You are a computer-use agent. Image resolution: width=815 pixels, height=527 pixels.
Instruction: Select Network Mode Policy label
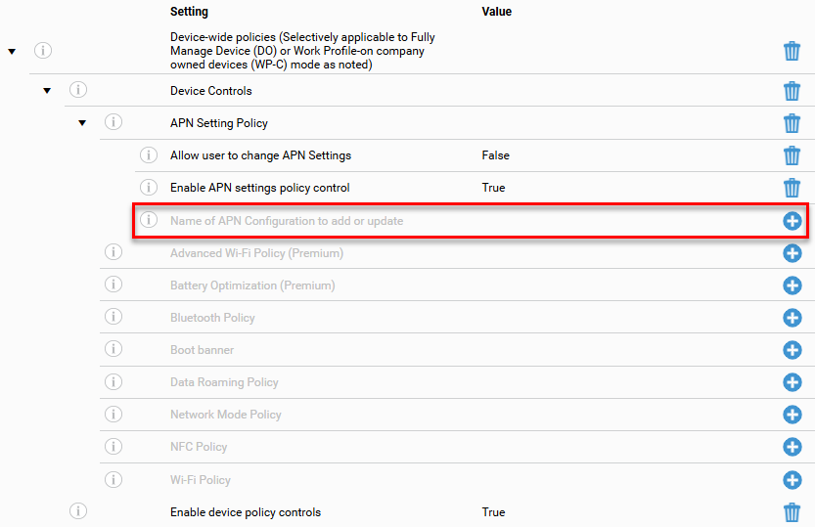click(226, 415)
